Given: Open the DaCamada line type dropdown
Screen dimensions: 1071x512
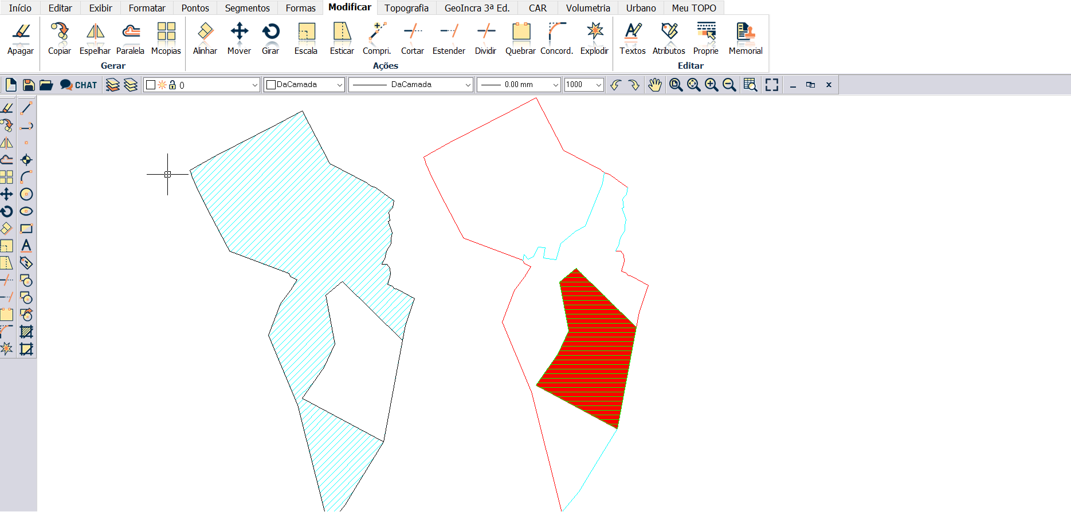Looking at the screenshot, I should pos(468,85).
